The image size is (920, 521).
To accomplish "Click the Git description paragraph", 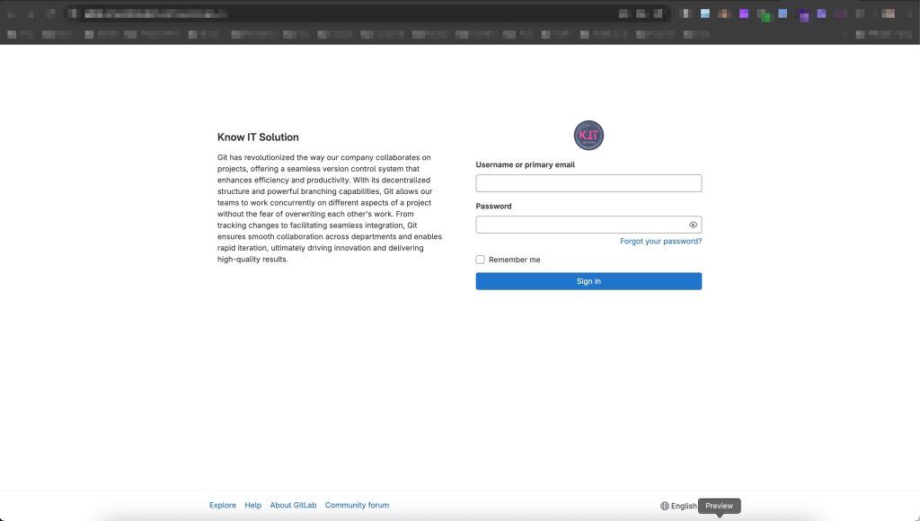I will tap(329, 208).
